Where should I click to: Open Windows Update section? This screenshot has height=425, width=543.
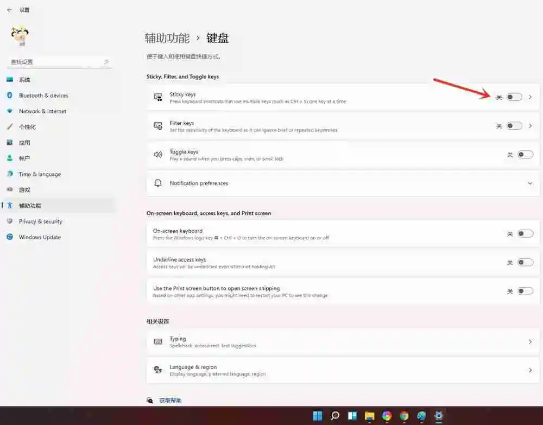click(x=58, y=237)
